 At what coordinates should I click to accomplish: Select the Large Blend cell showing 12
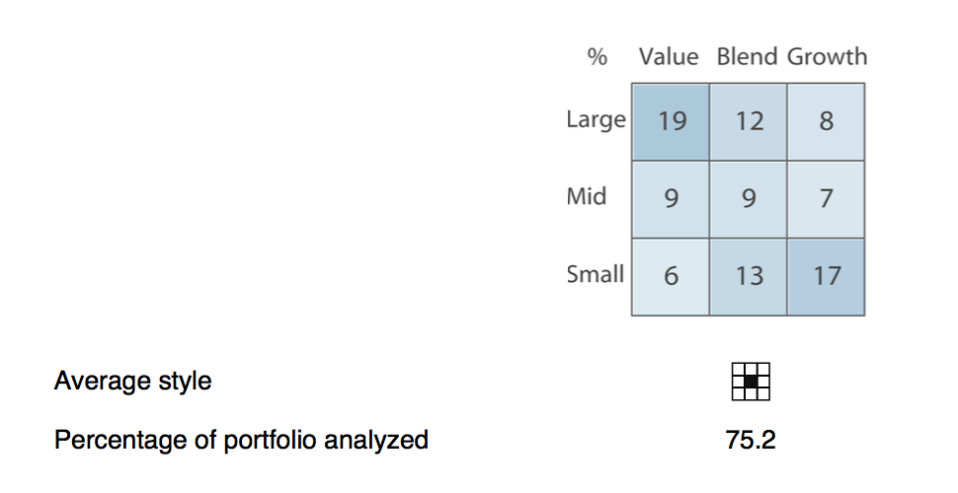point(749,122)
